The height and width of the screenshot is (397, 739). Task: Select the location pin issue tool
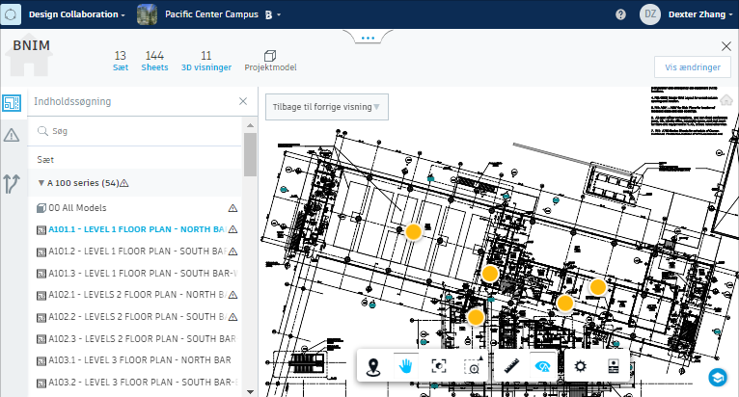coord(373,366)
